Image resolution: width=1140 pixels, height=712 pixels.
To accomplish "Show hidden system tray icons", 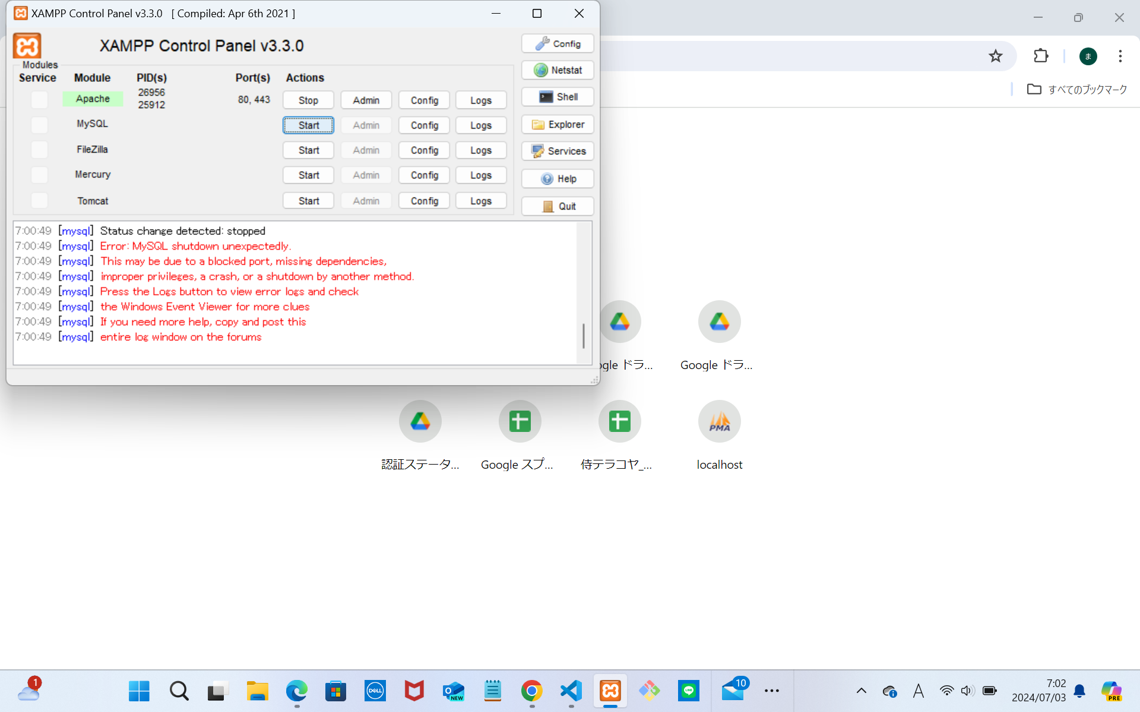I will pos(861,691).
